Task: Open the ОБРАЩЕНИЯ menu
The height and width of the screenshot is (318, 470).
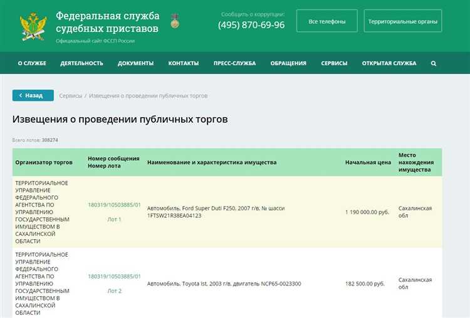Action: coord(288,63)
